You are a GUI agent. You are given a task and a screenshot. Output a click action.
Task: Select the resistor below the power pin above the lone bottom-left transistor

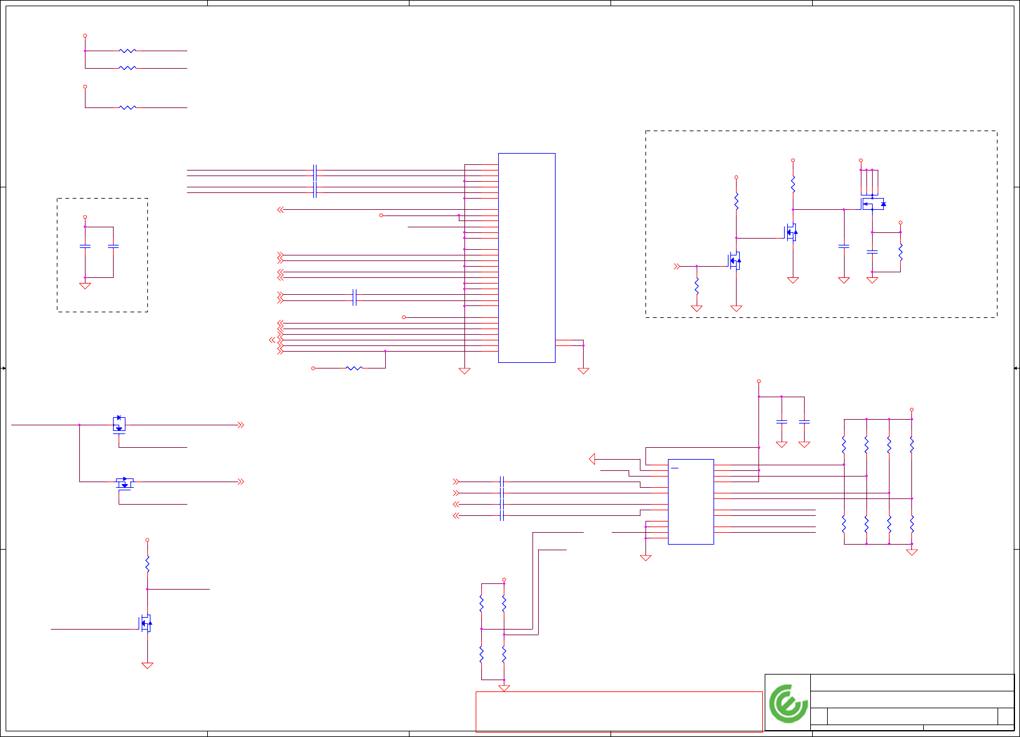point(147,564)
